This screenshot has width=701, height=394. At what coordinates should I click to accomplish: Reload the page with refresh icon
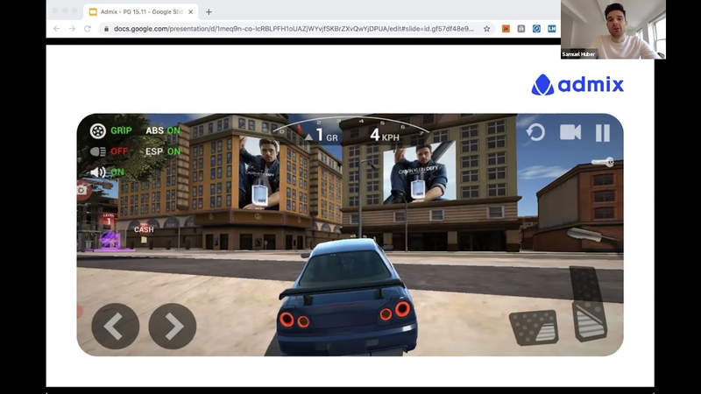click(88, 29)
